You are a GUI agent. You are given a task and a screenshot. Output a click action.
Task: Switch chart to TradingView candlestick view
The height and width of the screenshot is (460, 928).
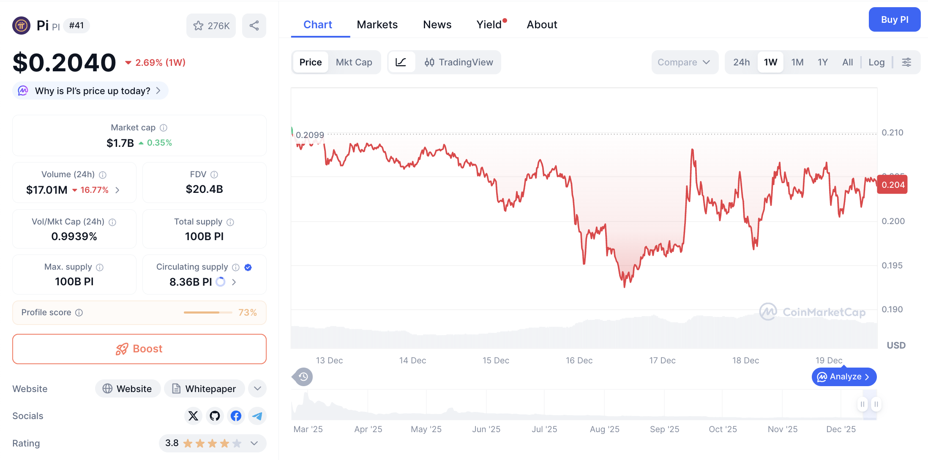(x=459, y=62)
